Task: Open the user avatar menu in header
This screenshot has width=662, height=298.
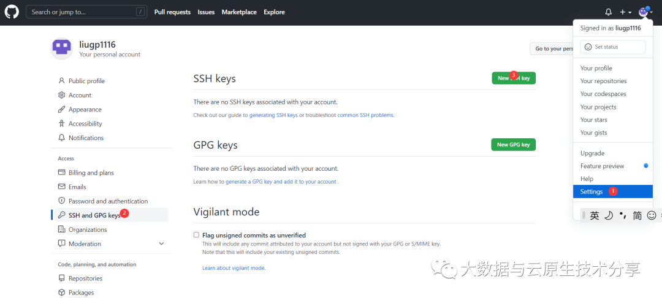Action: [x=645, y=12]
